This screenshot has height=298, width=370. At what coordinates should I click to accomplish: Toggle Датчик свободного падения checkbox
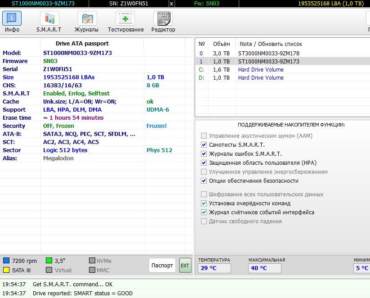click(x=204, y=221)
